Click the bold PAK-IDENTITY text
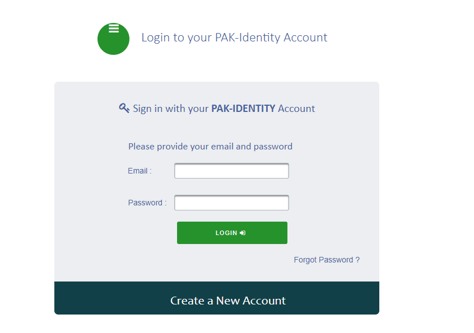The height and width of the screenshot is (333, 474). click(243, 109)
